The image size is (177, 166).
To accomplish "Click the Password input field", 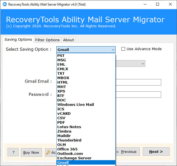I will point(138,94).
